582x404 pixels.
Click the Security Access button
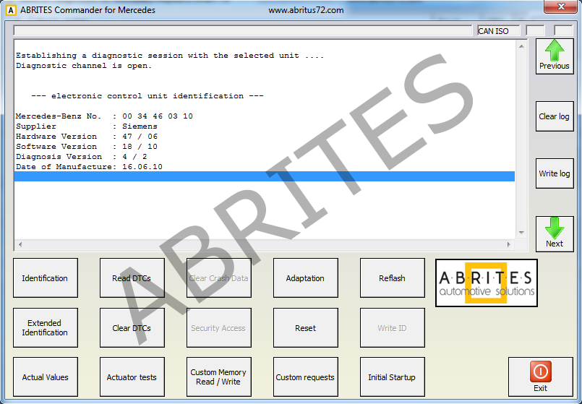(219, 327)
